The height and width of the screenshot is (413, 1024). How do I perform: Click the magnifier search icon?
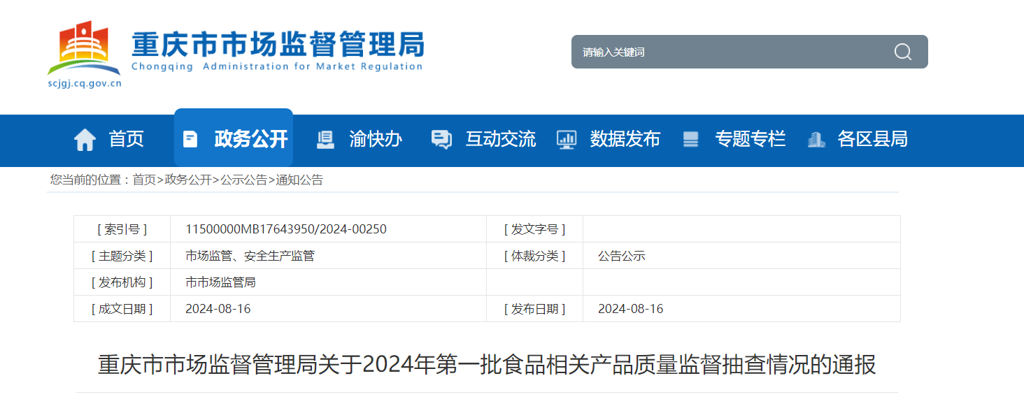[x=903, y=52]
